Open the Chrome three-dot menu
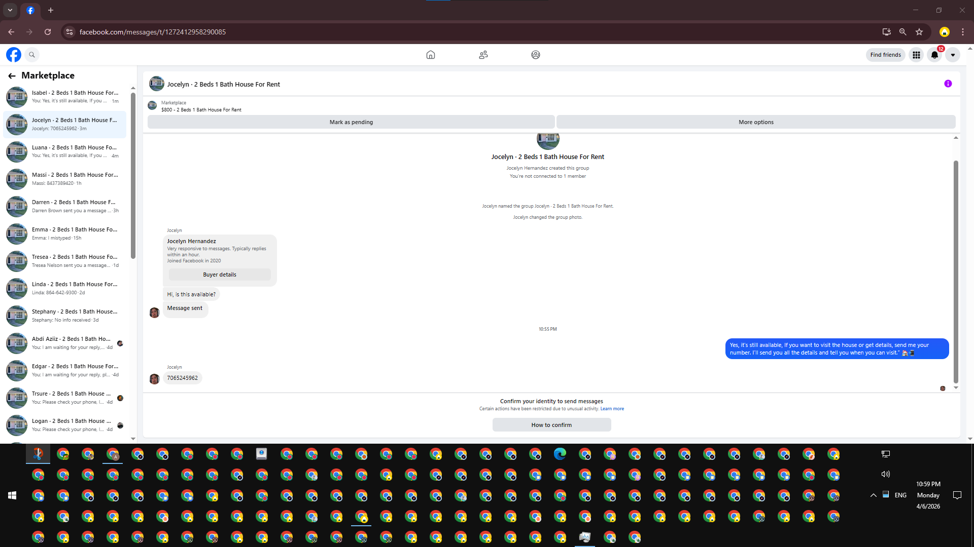974x547 pixels. click(963, 32)
